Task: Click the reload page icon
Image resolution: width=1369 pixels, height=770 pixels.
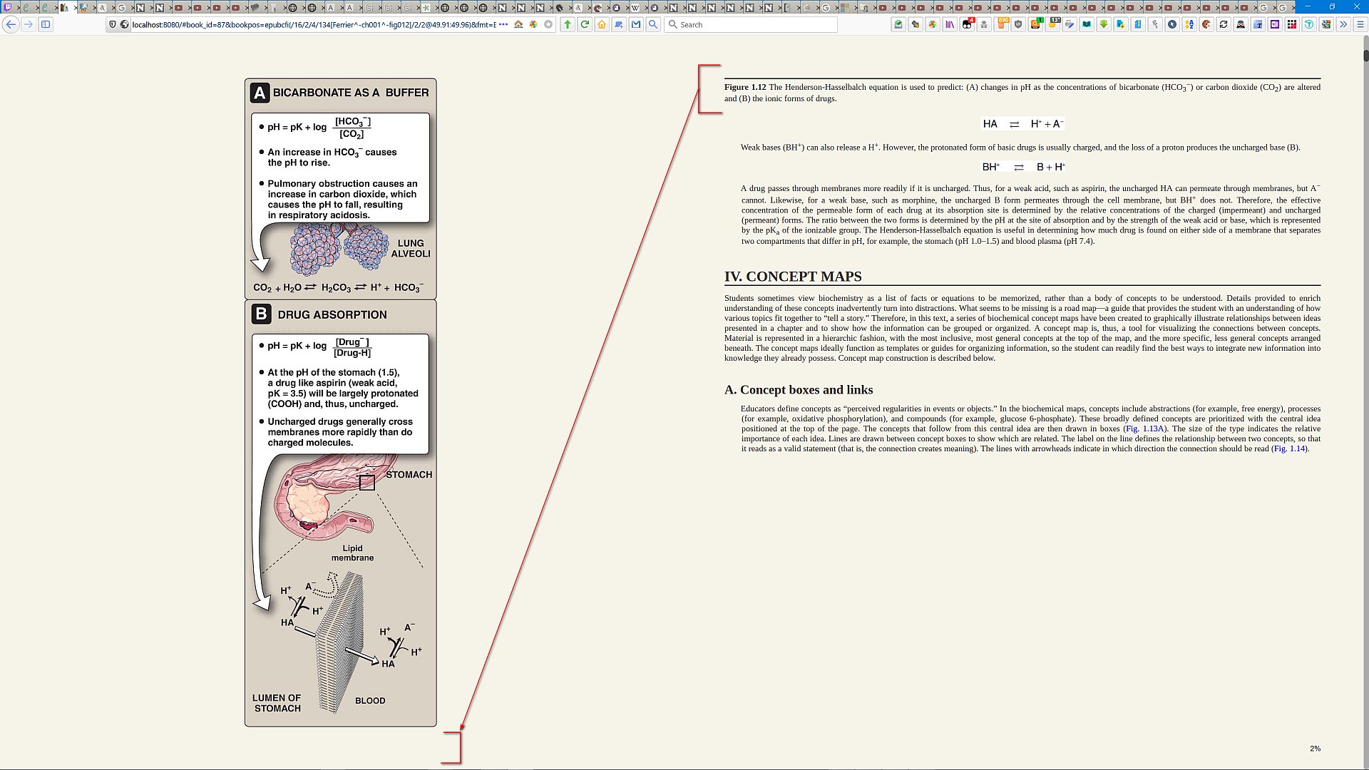Action: 585,24
